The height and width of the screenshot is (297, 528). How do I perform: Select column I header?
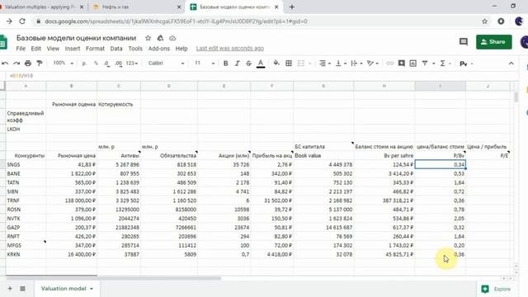pos(440,86)
